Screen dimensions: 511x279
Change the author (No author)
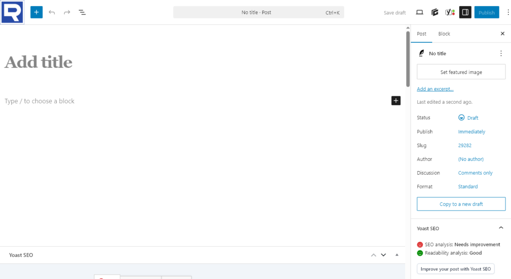471,159
